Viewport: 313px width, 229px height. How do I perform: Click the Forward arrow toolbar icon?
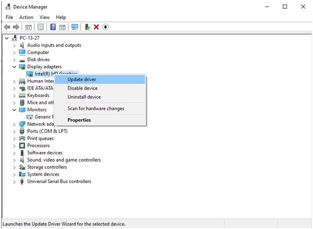point(16,27)
